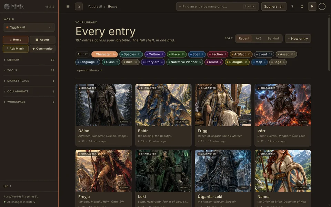Filter by Species chip
Viewport: 331px width, 207px height.
tap(131, 54)
